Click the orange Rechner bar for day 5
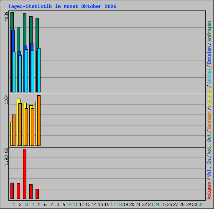 click(x=39, y=121)
